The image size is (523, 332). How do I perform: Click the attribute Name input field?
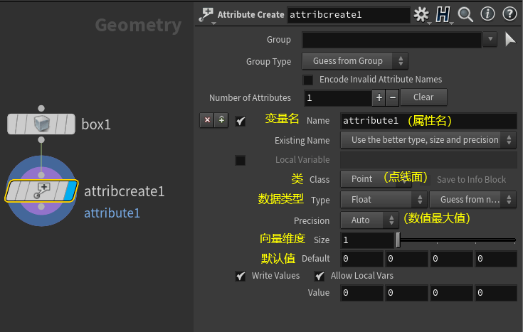pyautogui.click(x=428, y=121)
